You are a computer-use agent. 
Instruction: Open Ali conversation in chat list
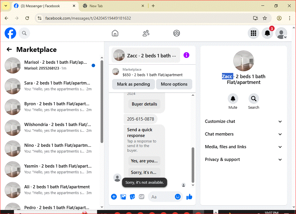51,189
